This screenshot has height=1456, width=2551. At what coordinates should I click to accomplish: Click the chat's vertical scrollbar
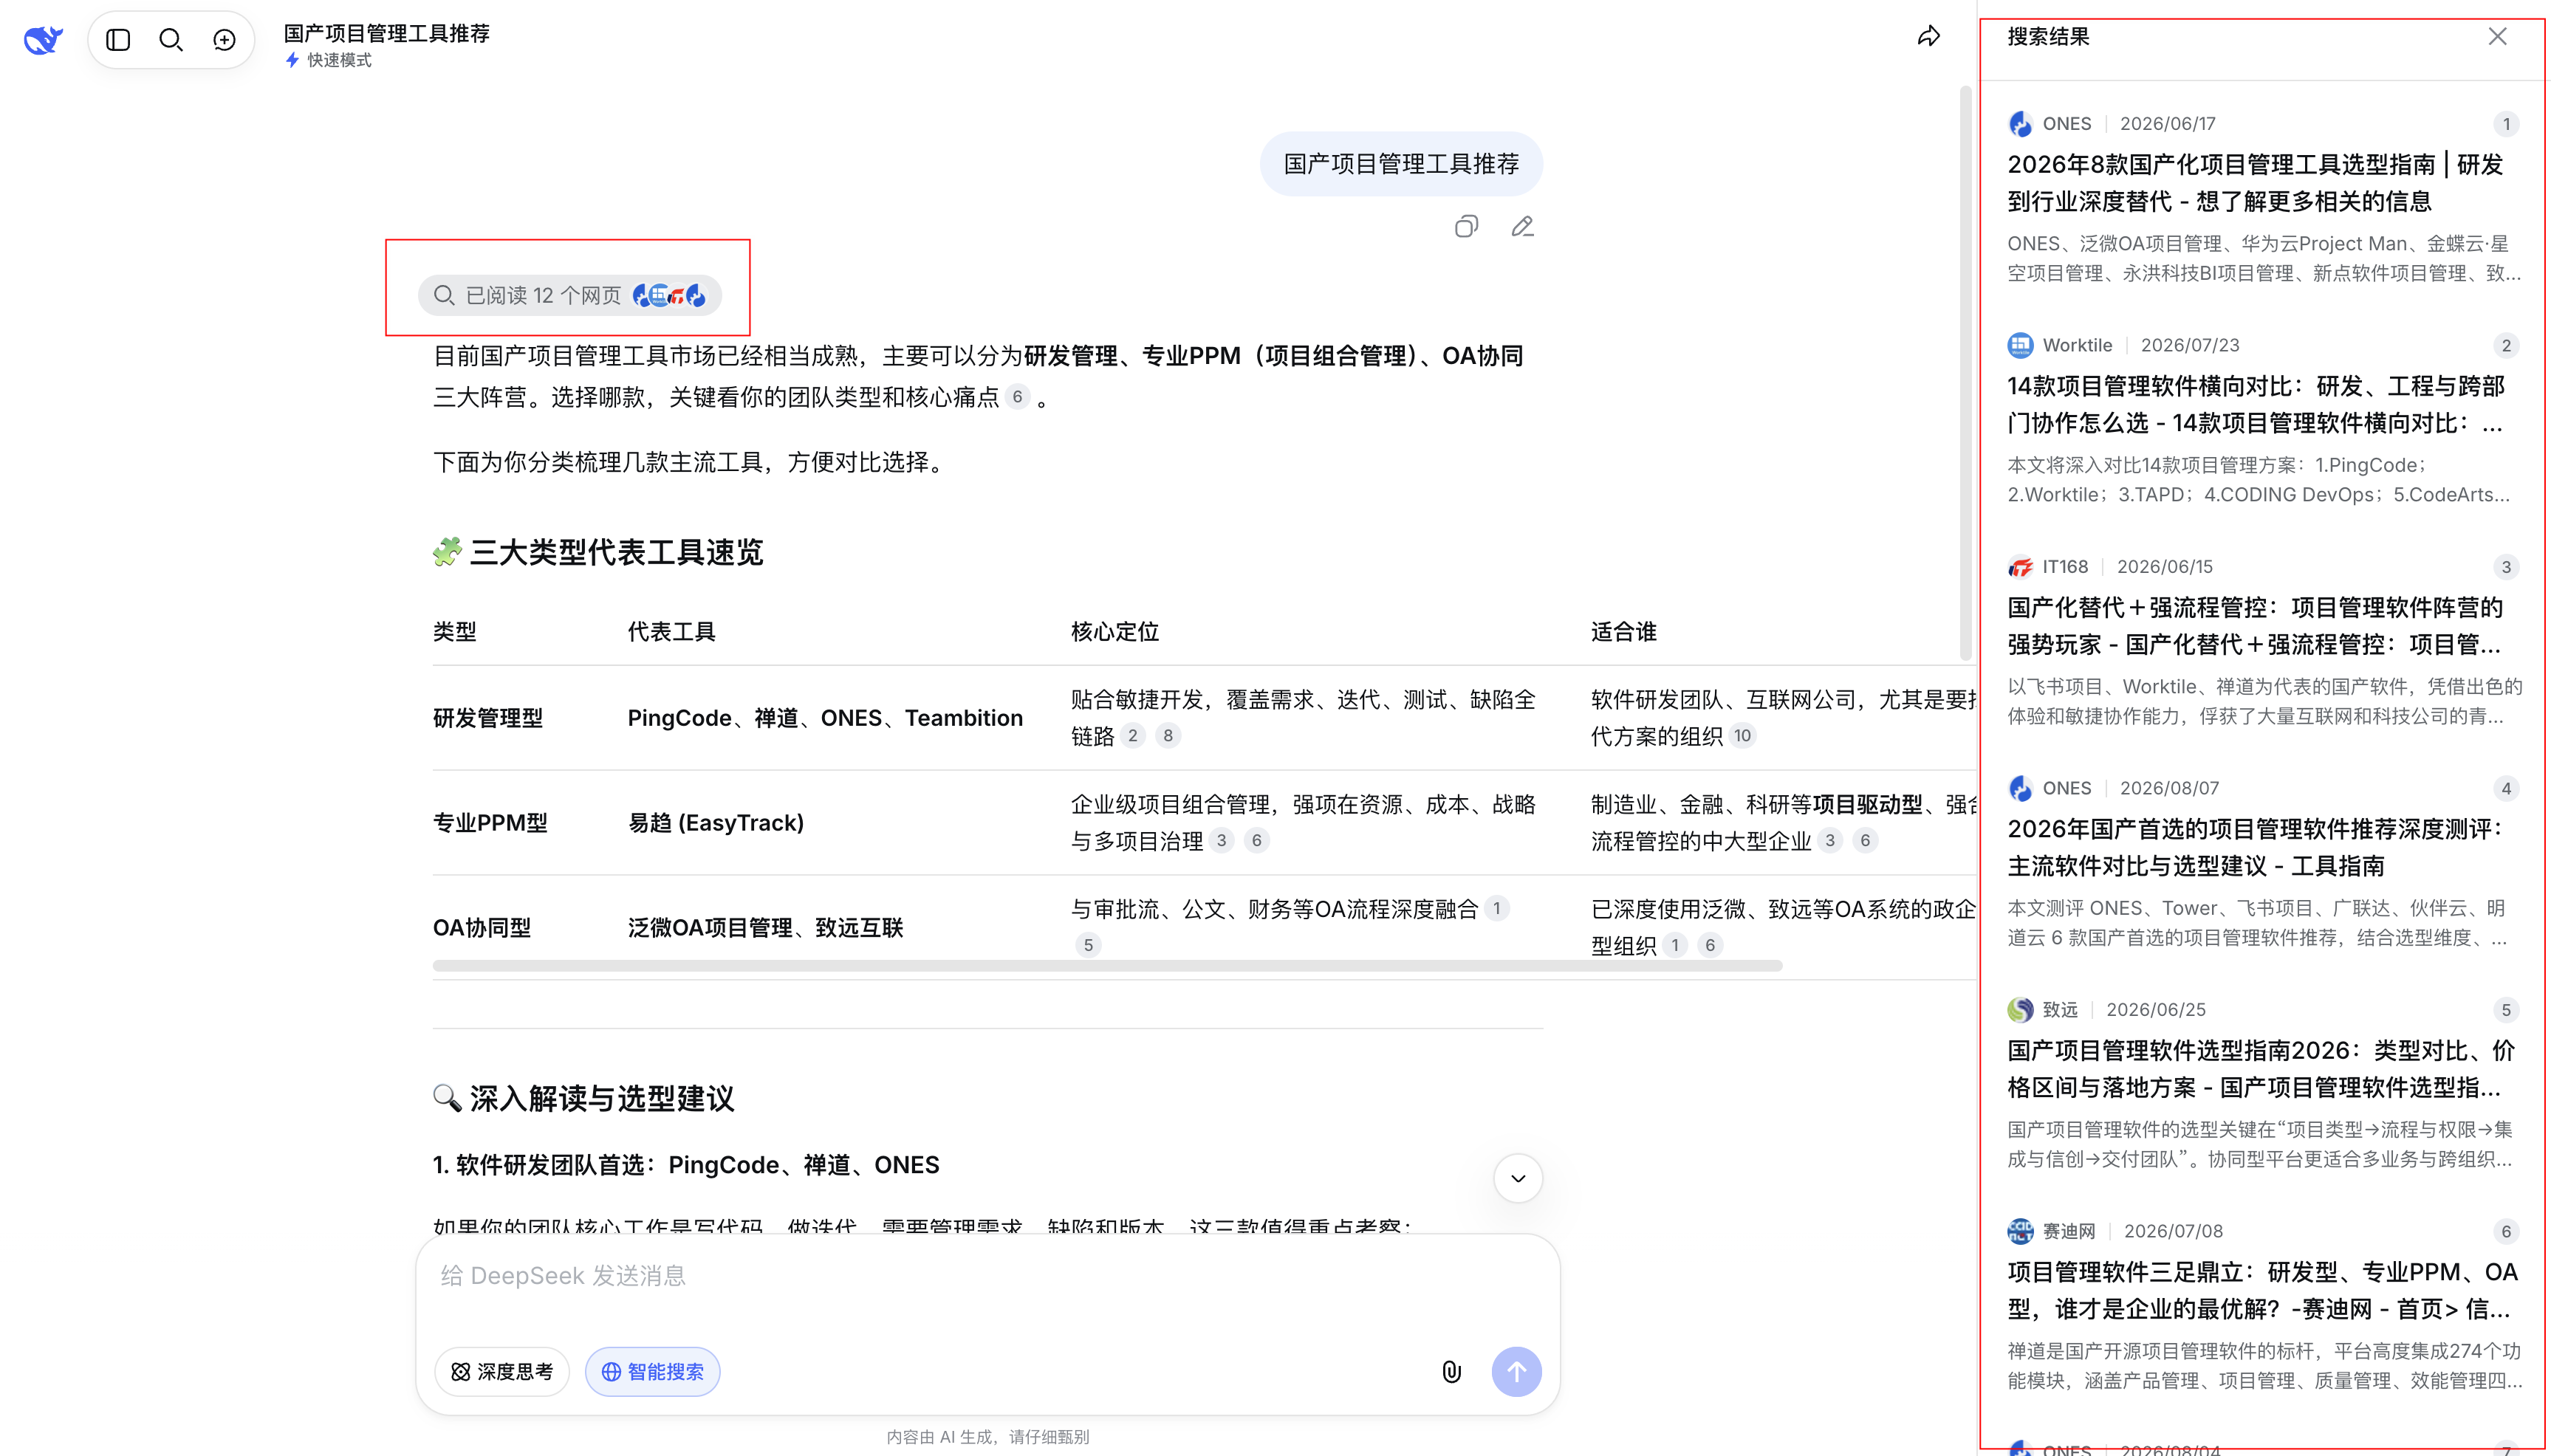click(x=1966, y=372)
